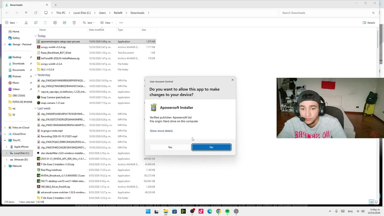
Task: Open Spotify from the taskbar
Action: pyautogui.click(x=227, y=211)
